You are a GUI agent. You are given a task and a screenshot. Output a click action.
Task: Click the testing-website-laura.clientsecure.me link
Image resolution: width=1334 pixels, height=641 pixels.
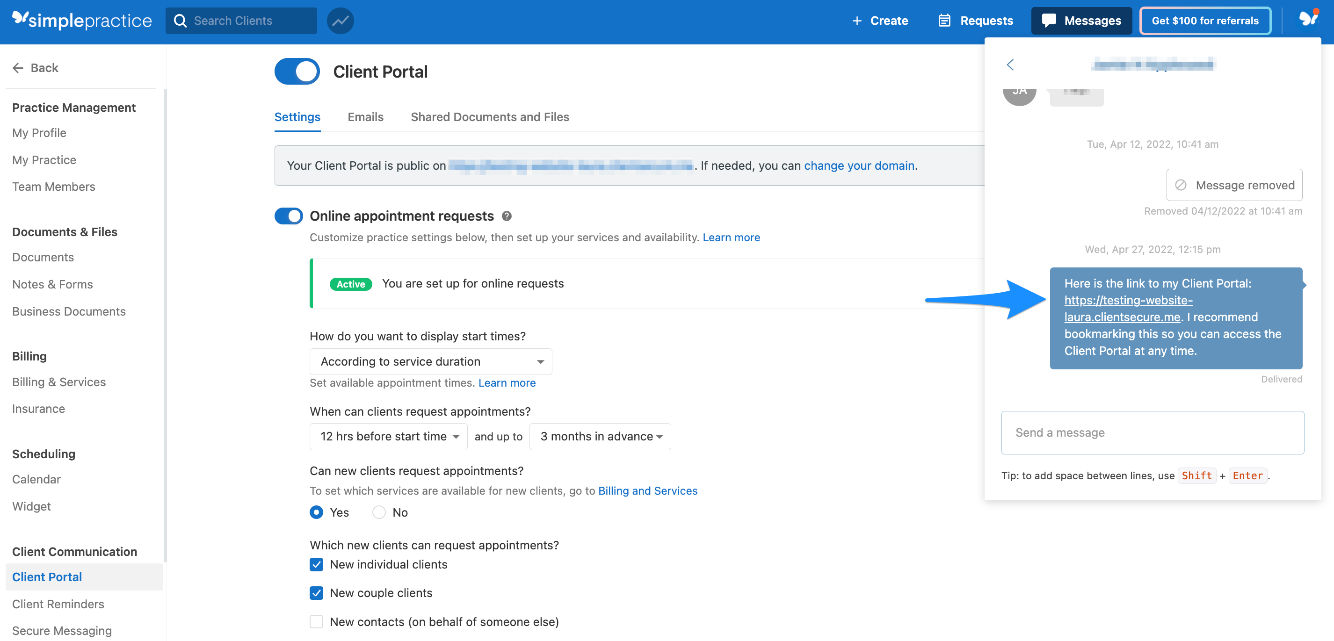[x=1128, y=309]
